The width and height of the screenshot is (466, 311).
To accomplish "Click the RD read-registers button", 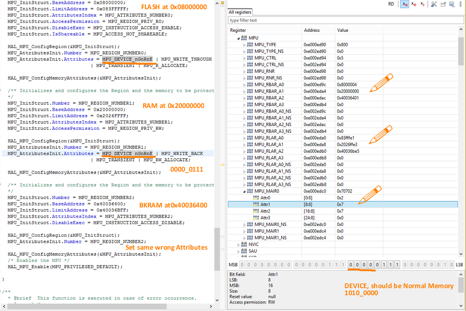I will pyautogui.click(x=391, y=4).
